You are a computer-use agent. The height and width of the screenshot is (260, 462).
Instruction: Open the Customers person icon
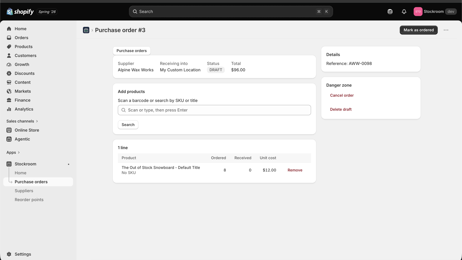pyautogui.click(x=9, y=55)
